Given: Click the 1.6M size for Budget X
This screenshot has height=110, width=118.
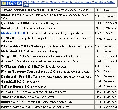Looking at the screenshot, I should click(98, 102).
